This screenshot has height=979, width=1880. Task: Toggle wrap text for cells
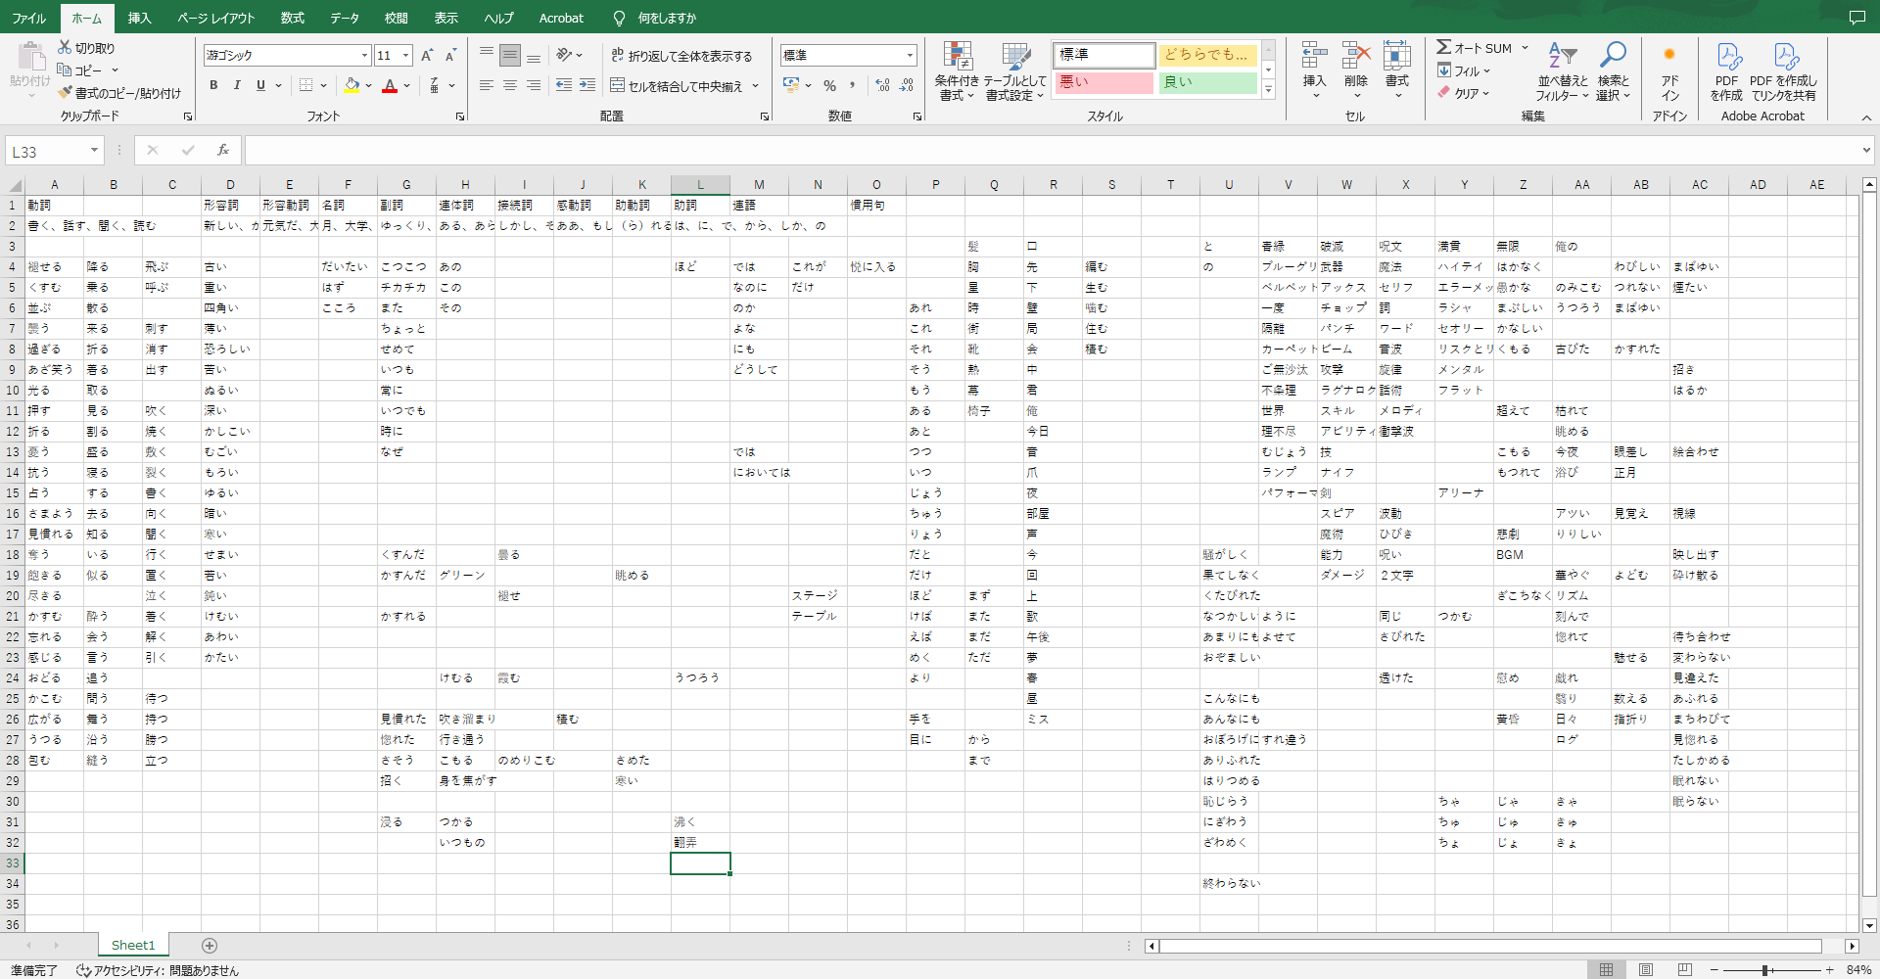coord(681,56)
